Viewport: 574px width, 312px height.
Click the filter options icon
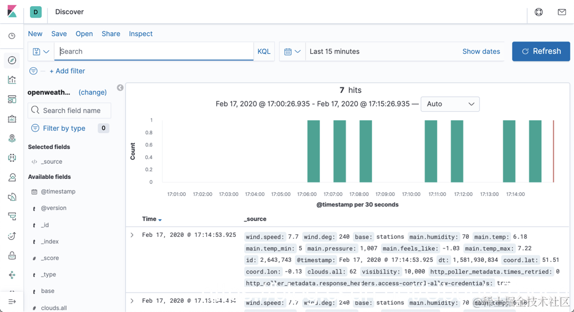34,71
